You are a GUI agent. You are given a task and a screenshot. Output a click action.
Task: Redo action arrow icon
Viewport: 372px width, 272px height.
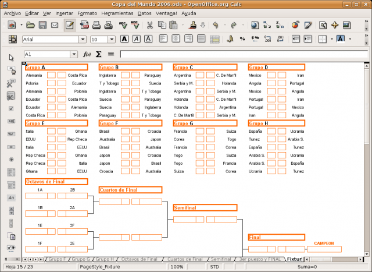click(234, 25)
